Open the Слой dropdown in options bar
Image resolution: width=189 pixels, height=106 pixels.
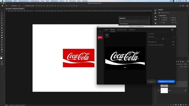click(20, 6)
